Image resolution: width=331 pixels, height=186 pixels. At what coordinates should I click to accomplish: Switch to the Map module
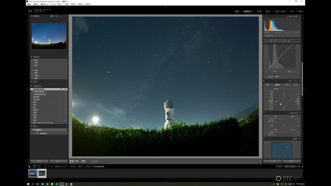pos(259,11)
